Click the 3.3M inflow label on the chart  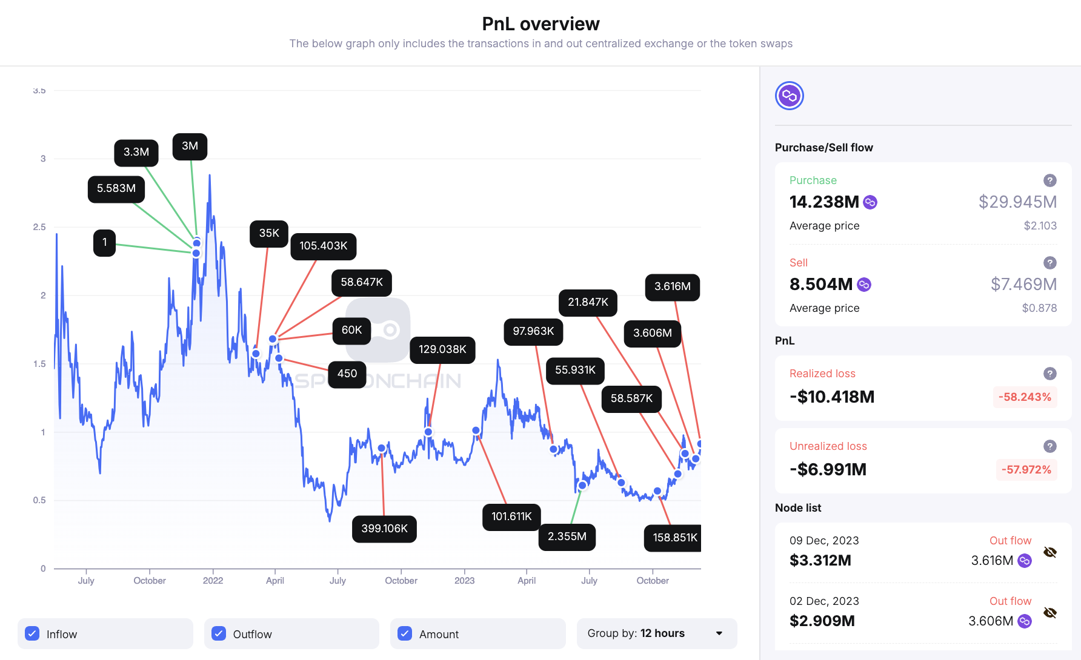pyautogui.click(x=136, y=153)
